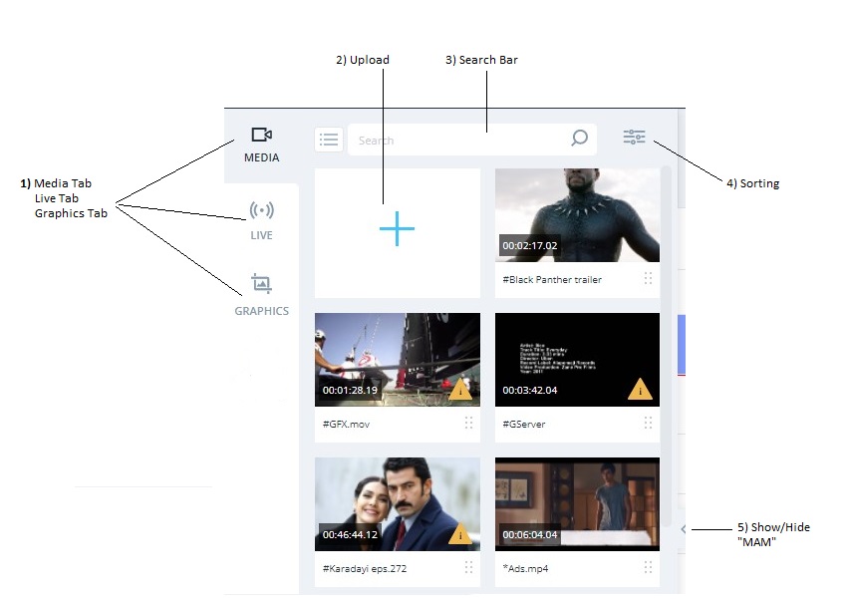This screenshot has width=847, height=599.
Task: Click drag handle dots for Ads.mp4
Action: pyautogui.click(x=648, y=567)
